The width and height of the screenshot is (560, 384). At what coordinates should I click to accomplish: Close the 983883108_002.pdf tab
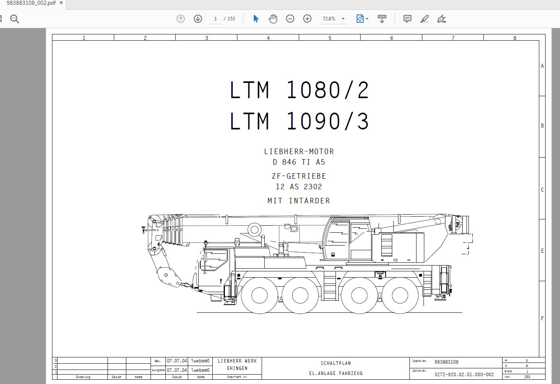point(61,3)
